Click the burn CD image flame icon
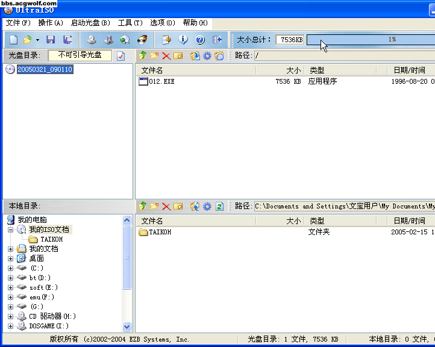The height and width of the screenshot is (347, 435). pos(142,40)
